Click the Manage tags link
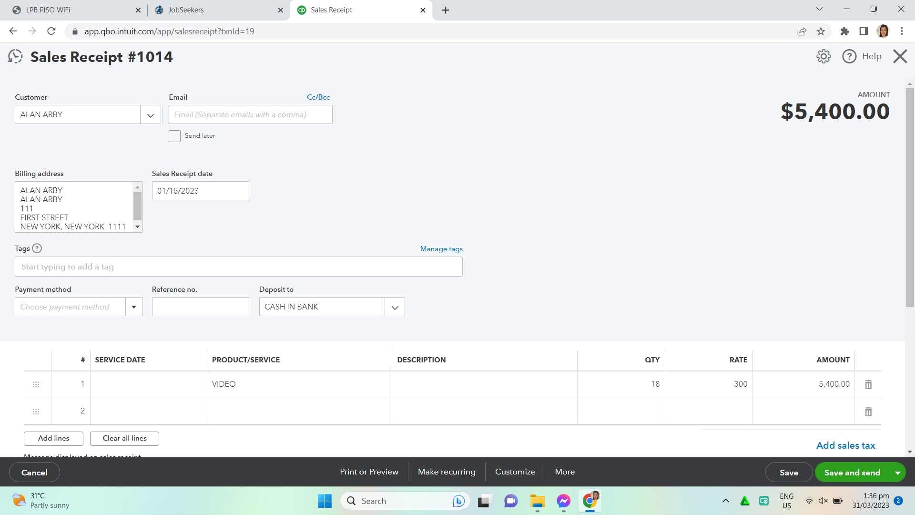The image size is (915, 515). (x=441, y=249)
